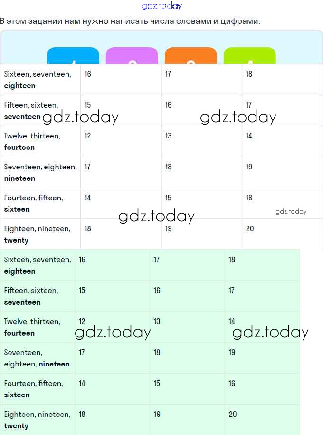Click the purple number tile
This screenshot has width=323, height=435.
click(x=132, y=56)
